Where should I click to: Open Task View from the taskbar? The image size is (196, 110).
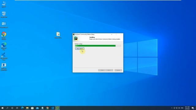[17, 108]
